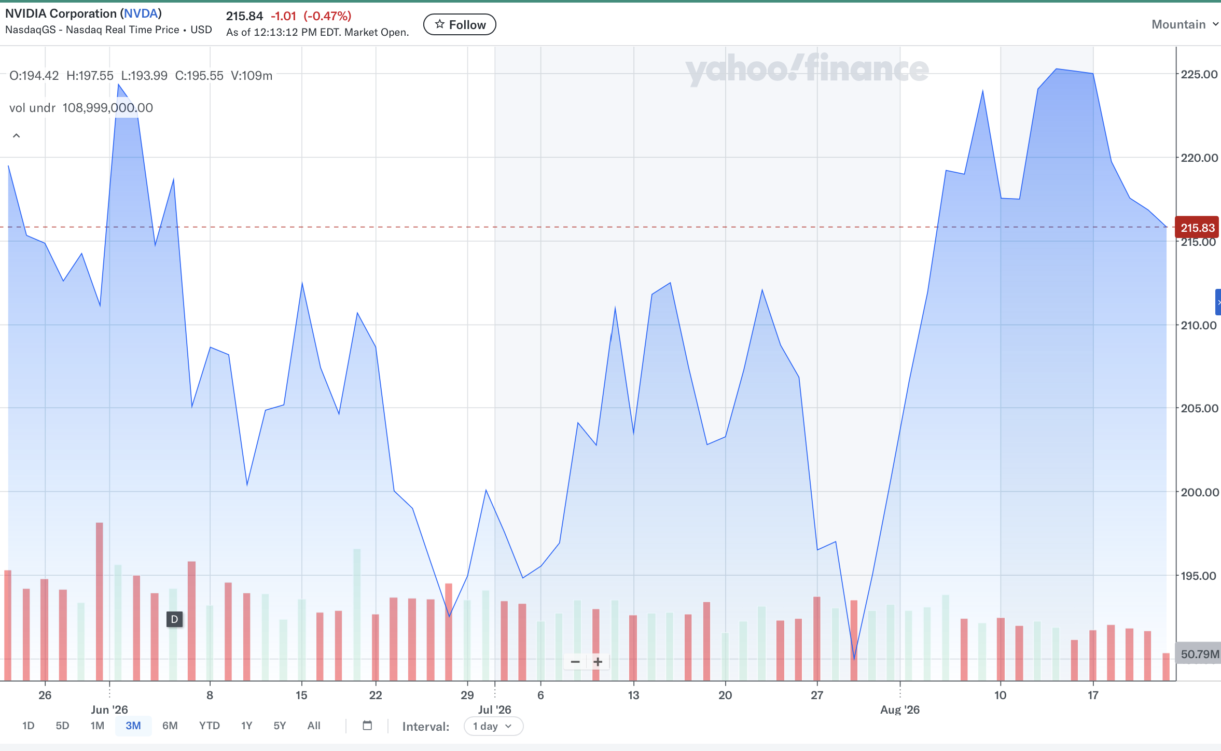
Task: Select the 5D range tab
Action: pos(62,726)
